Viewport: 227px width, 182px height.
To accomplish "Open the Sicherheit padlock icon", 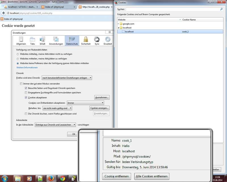I will coord(86,41).
